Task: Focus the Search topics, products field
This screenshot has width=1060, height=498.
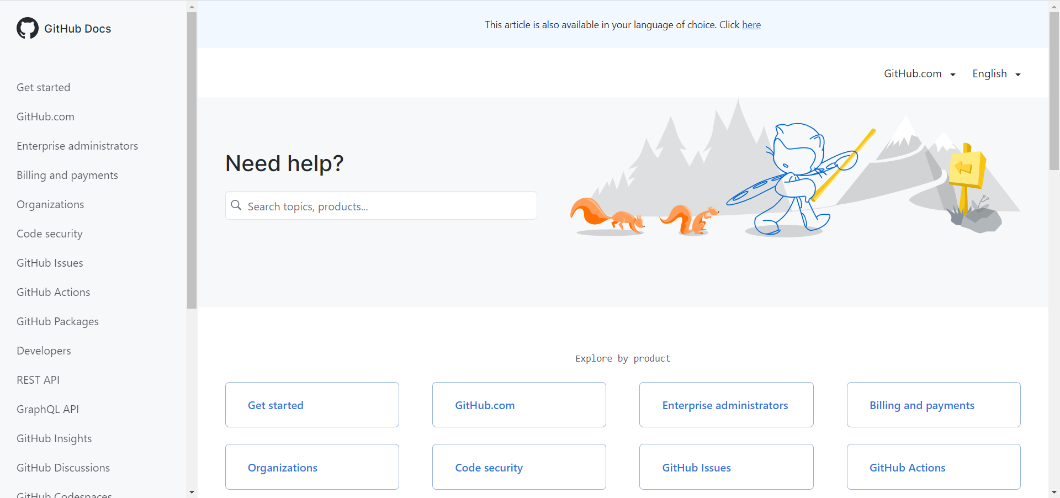Action: [x=381, y=205]
